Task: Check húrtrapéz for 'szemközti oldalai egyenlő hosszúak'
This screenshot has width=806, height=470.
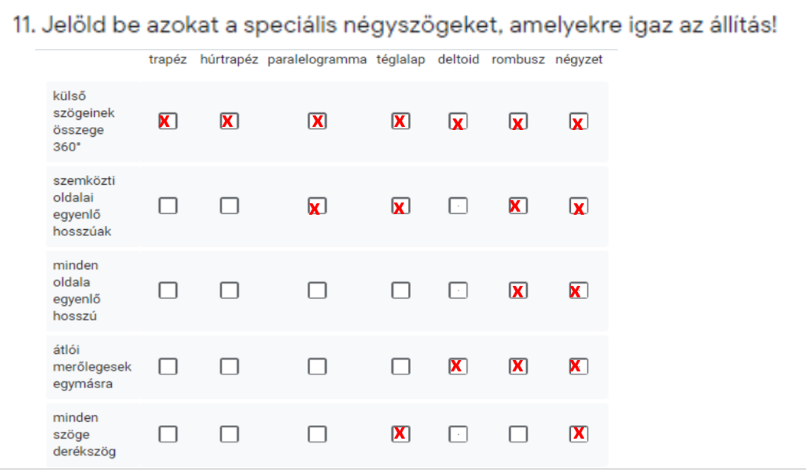Action: pyautogui.click(x=229, y=206)
